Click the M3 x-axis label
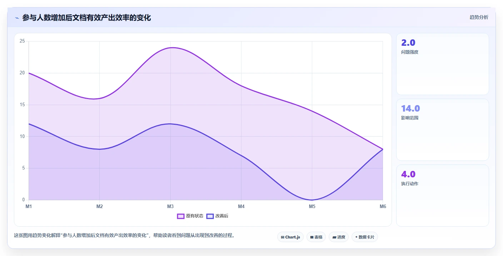Screen dimensions: 503x256 point(170,206)
